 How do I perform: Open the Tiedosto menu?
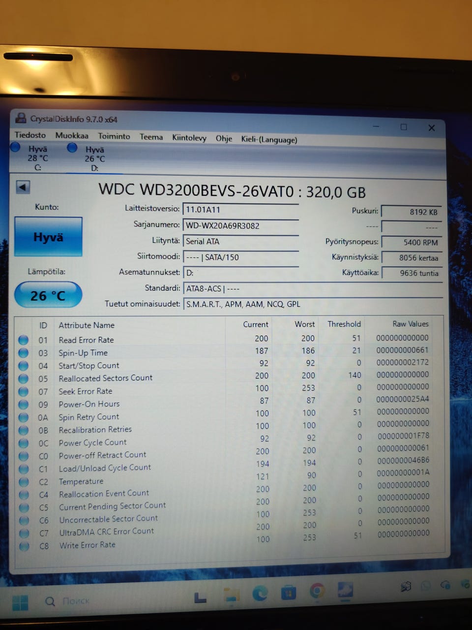pos(30,135)
